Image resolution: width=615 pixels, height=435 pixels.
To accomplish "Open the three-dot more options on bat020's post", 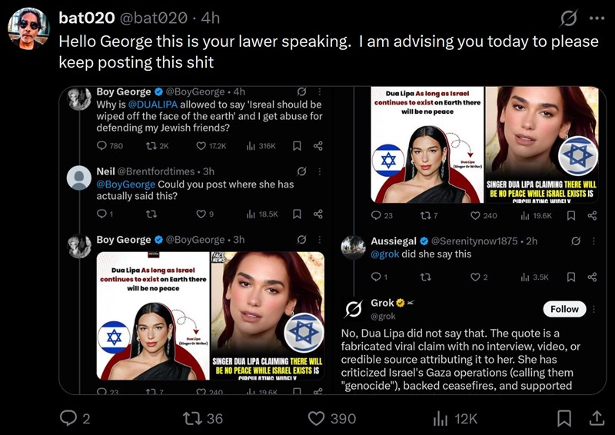I will tap(597, 18).
